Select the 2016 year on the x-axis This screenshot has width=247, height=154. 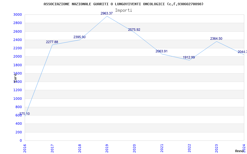coord(25,148)
